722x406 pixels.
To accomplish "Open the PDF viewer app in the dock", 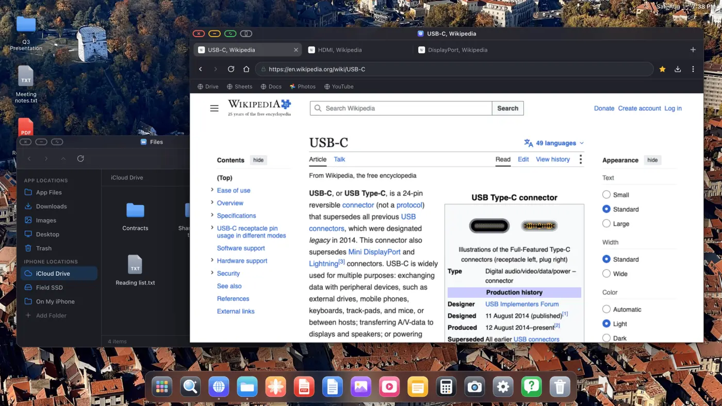I will click(304, 386).
